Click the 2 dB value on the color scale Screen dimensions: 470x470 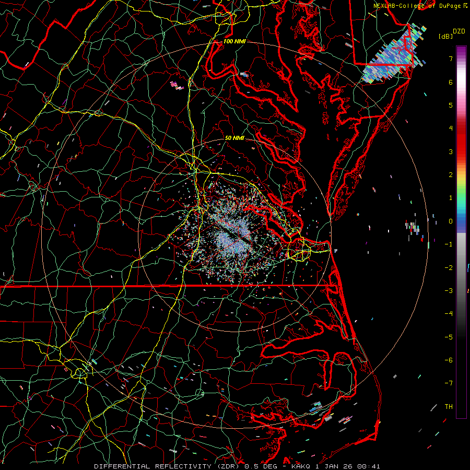[x=451, y=175]
